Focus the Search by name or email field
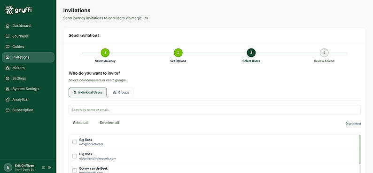The height and width of the screenshot is (173, 373). pos(215,110)
